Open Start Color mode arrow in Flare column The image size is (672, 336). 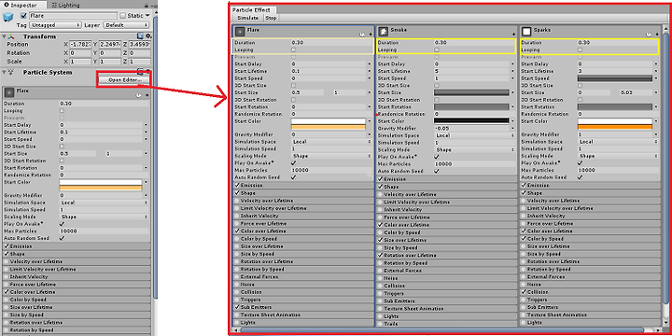(x=370, y=121)
